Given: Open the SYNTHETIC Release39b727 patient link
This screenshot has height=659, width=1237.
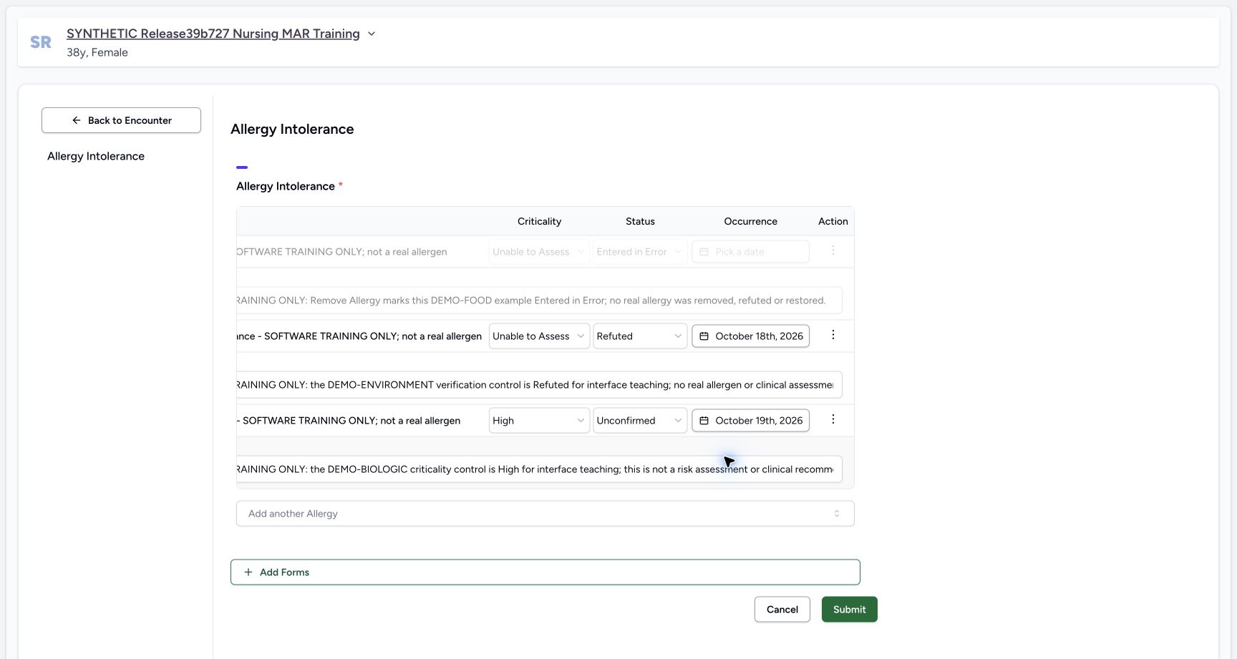Looking at the screenshot, I should 213,34.
